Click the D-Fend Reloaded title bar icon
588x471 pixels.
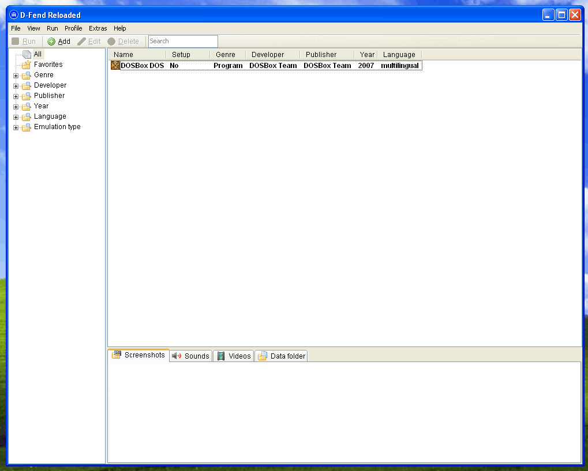click(x=14, y=15)
